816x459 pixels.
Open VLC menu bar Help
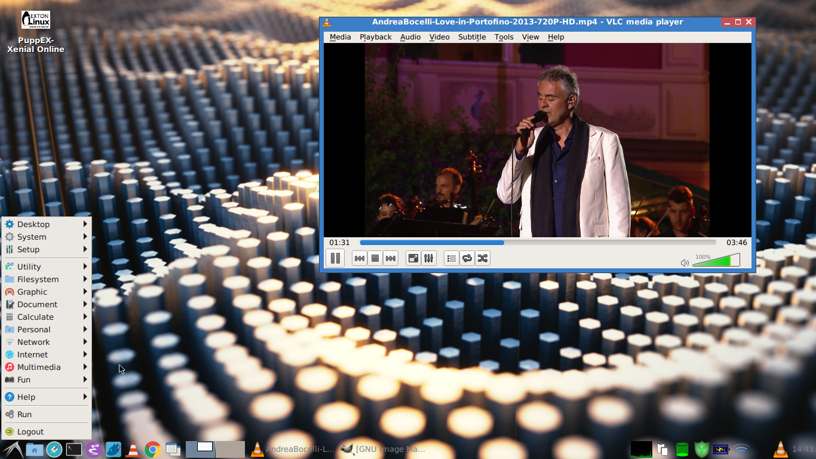pos(556,37)
